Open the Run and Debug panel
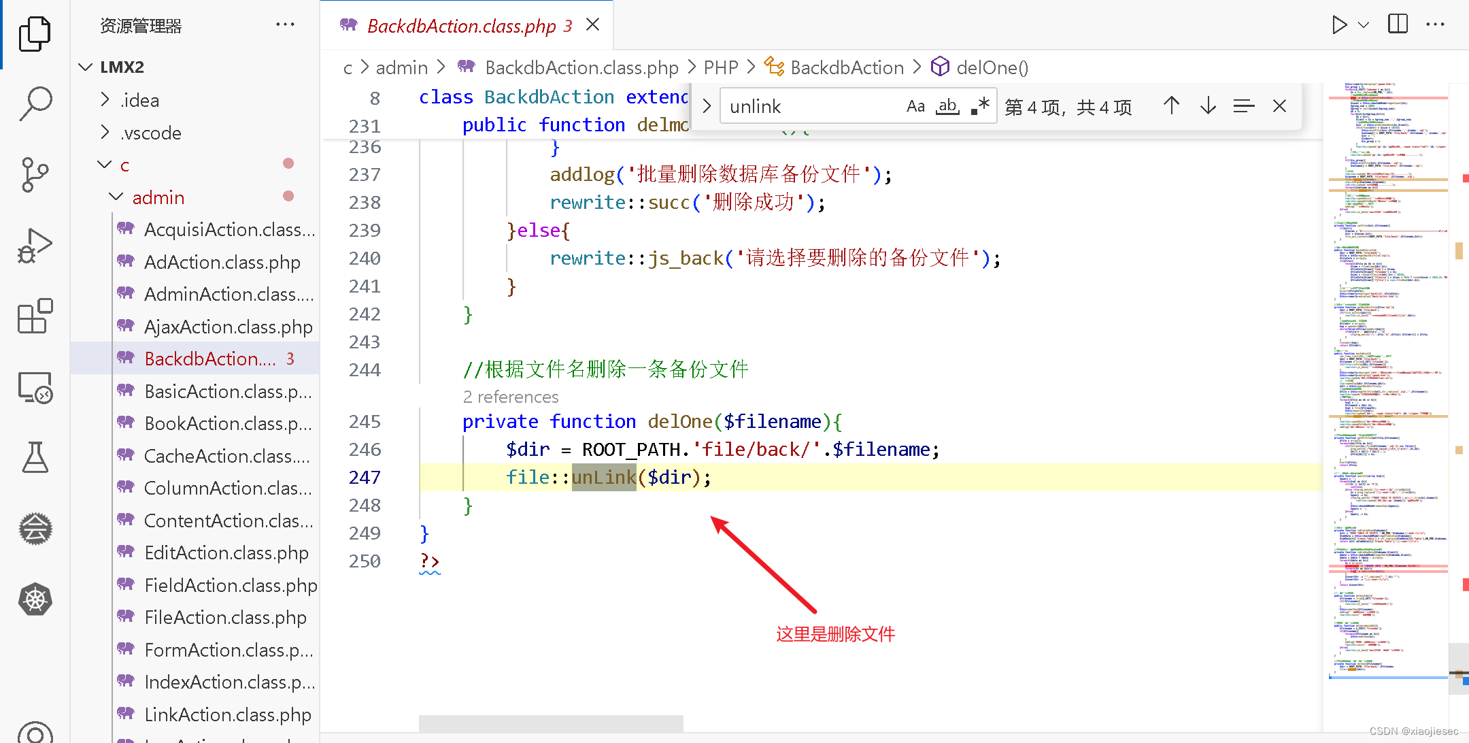This screenshot has width=1469, height=743. click(x=35, y=245)
